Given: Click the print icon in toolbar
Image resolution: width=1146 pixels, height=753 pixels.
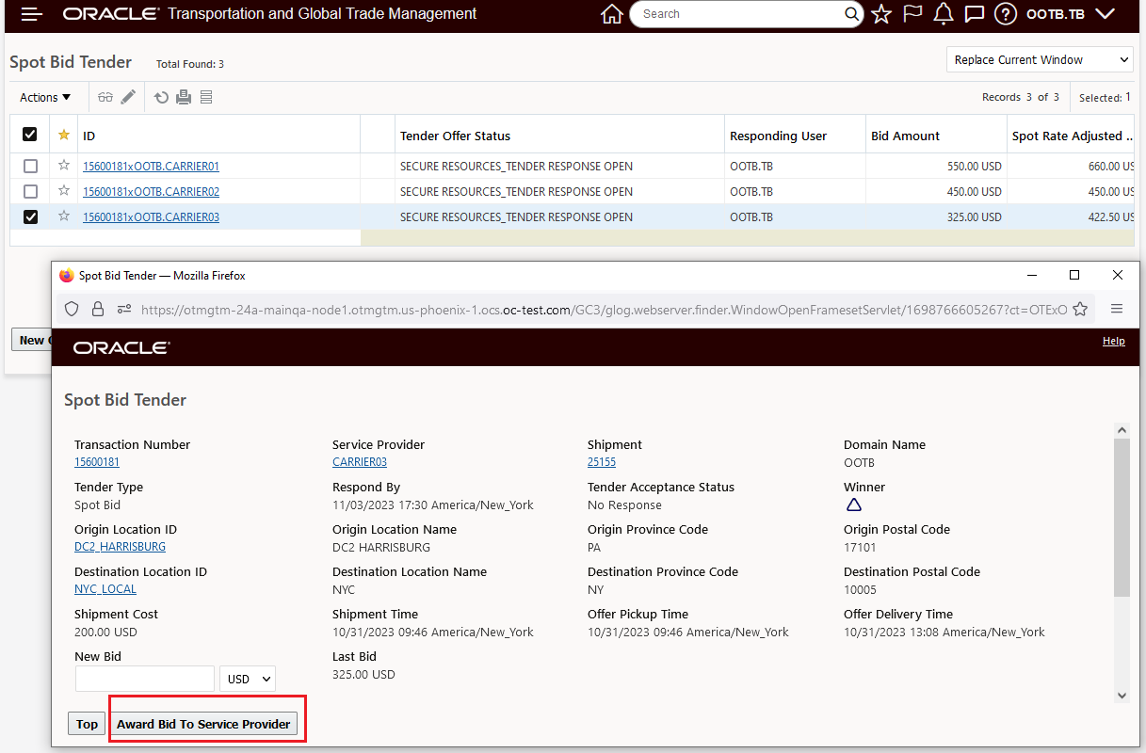Looking at the screenshot, I should click(184, 97).
